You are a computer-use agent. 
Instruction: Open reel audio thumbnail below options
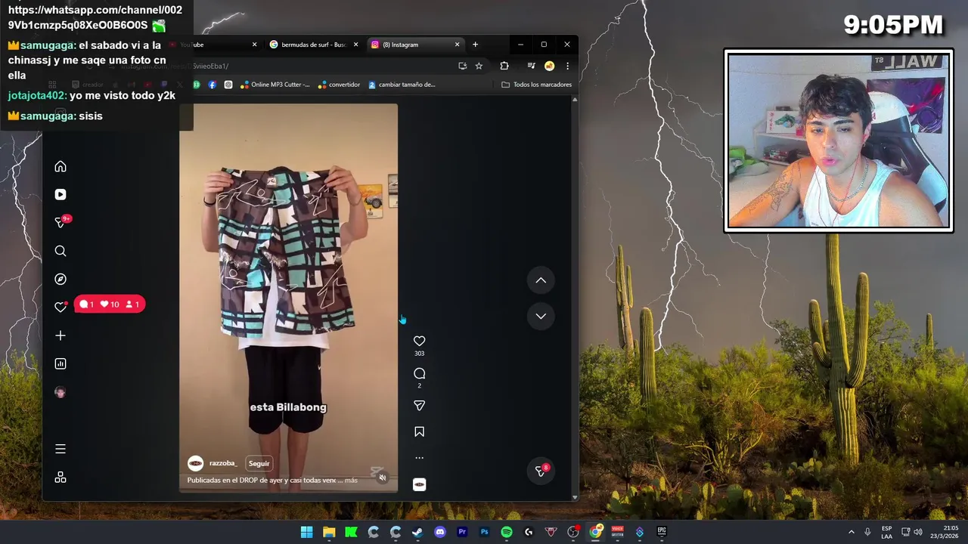point(419,484)
